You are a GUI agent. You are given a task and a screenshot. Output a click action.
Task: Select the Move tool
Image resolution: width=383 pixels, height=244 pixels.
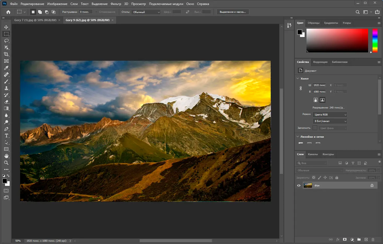[x=6, y=27]
